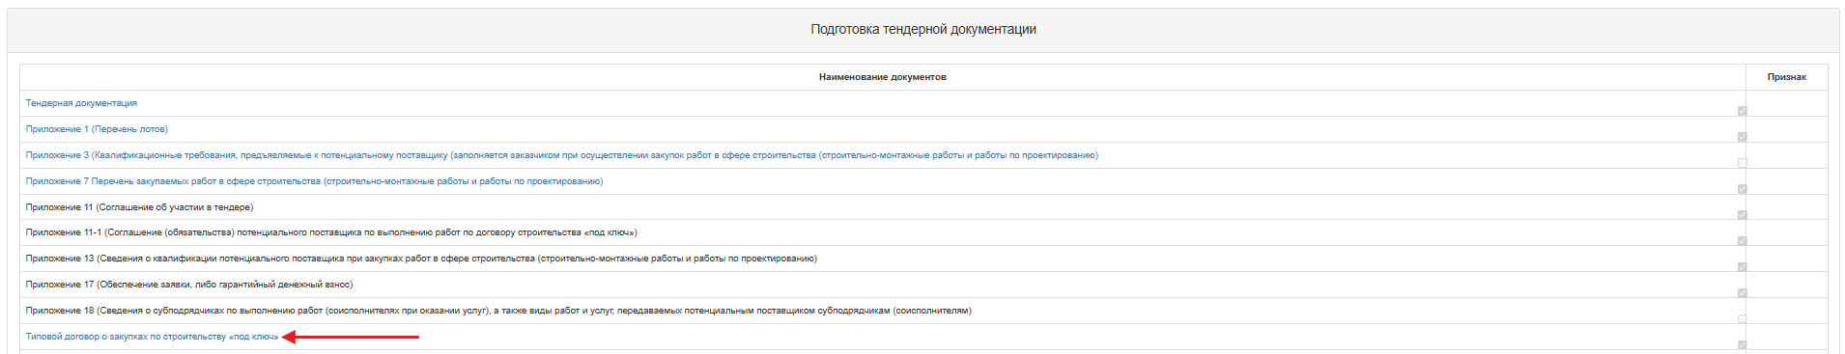
Task: Select Приложение 17 (Обеспечение заявки) row text
Action: coord(189,285)
